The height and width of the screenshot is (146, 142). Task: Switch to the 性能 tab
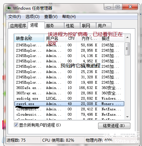72,26
